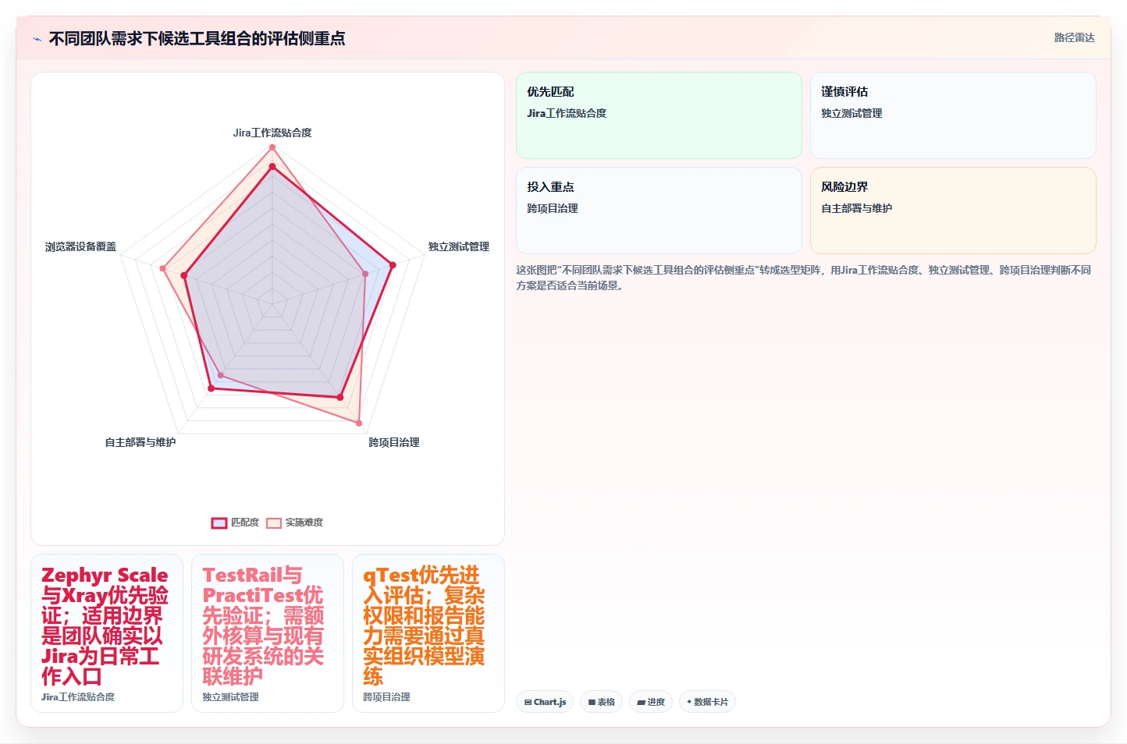This screenshot has height=744, width=1127.
Task: Click the Jira工作流贴合度 radar axis label
Action: (x=272, y=133)
